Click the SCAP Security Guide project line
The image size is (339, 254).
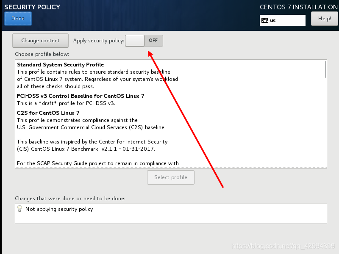[x=98, y=163]
